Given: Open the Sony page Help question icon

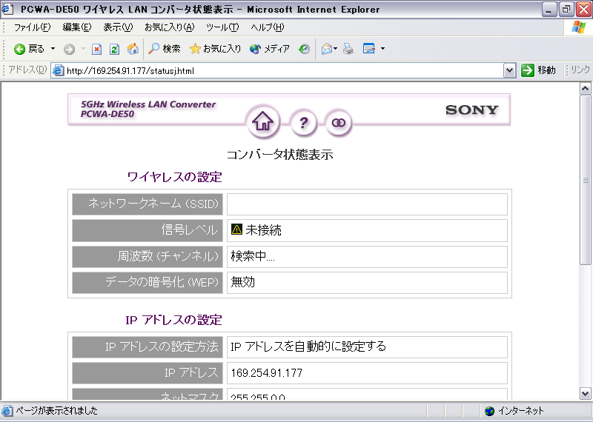Looking at the screenshot, I should (x=303, y=122).
